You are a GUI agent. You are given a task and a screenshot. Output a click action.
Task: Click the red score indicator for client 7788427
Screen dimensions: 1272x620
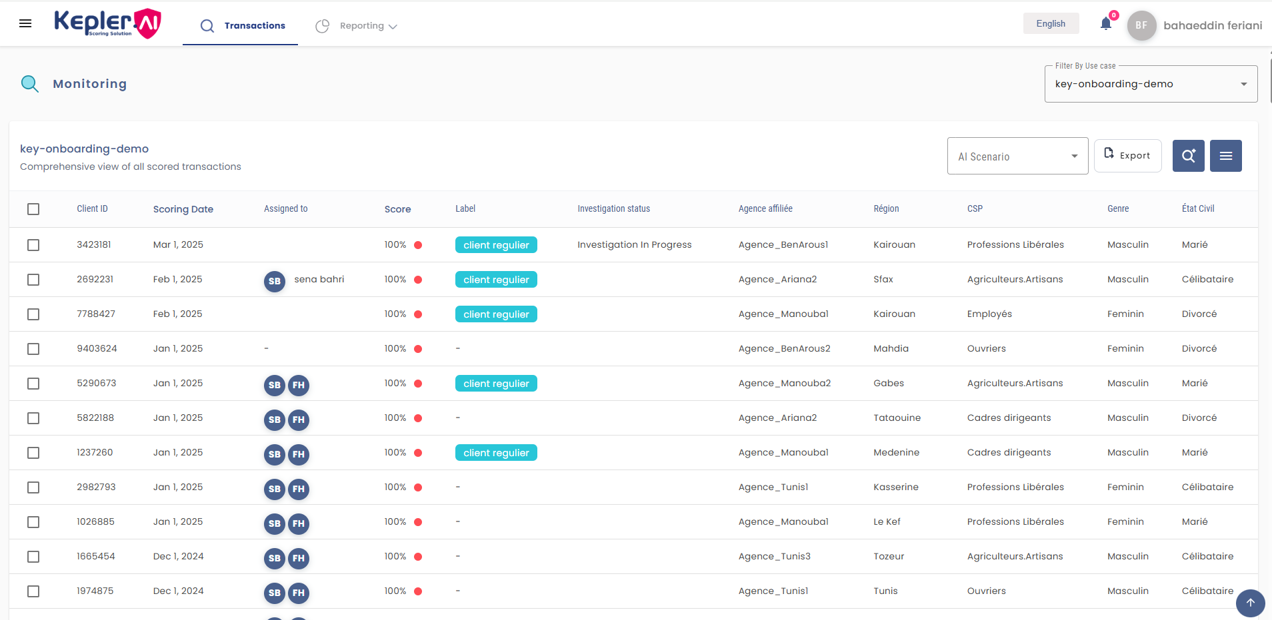pyautogui.click(x=418, y=314)
